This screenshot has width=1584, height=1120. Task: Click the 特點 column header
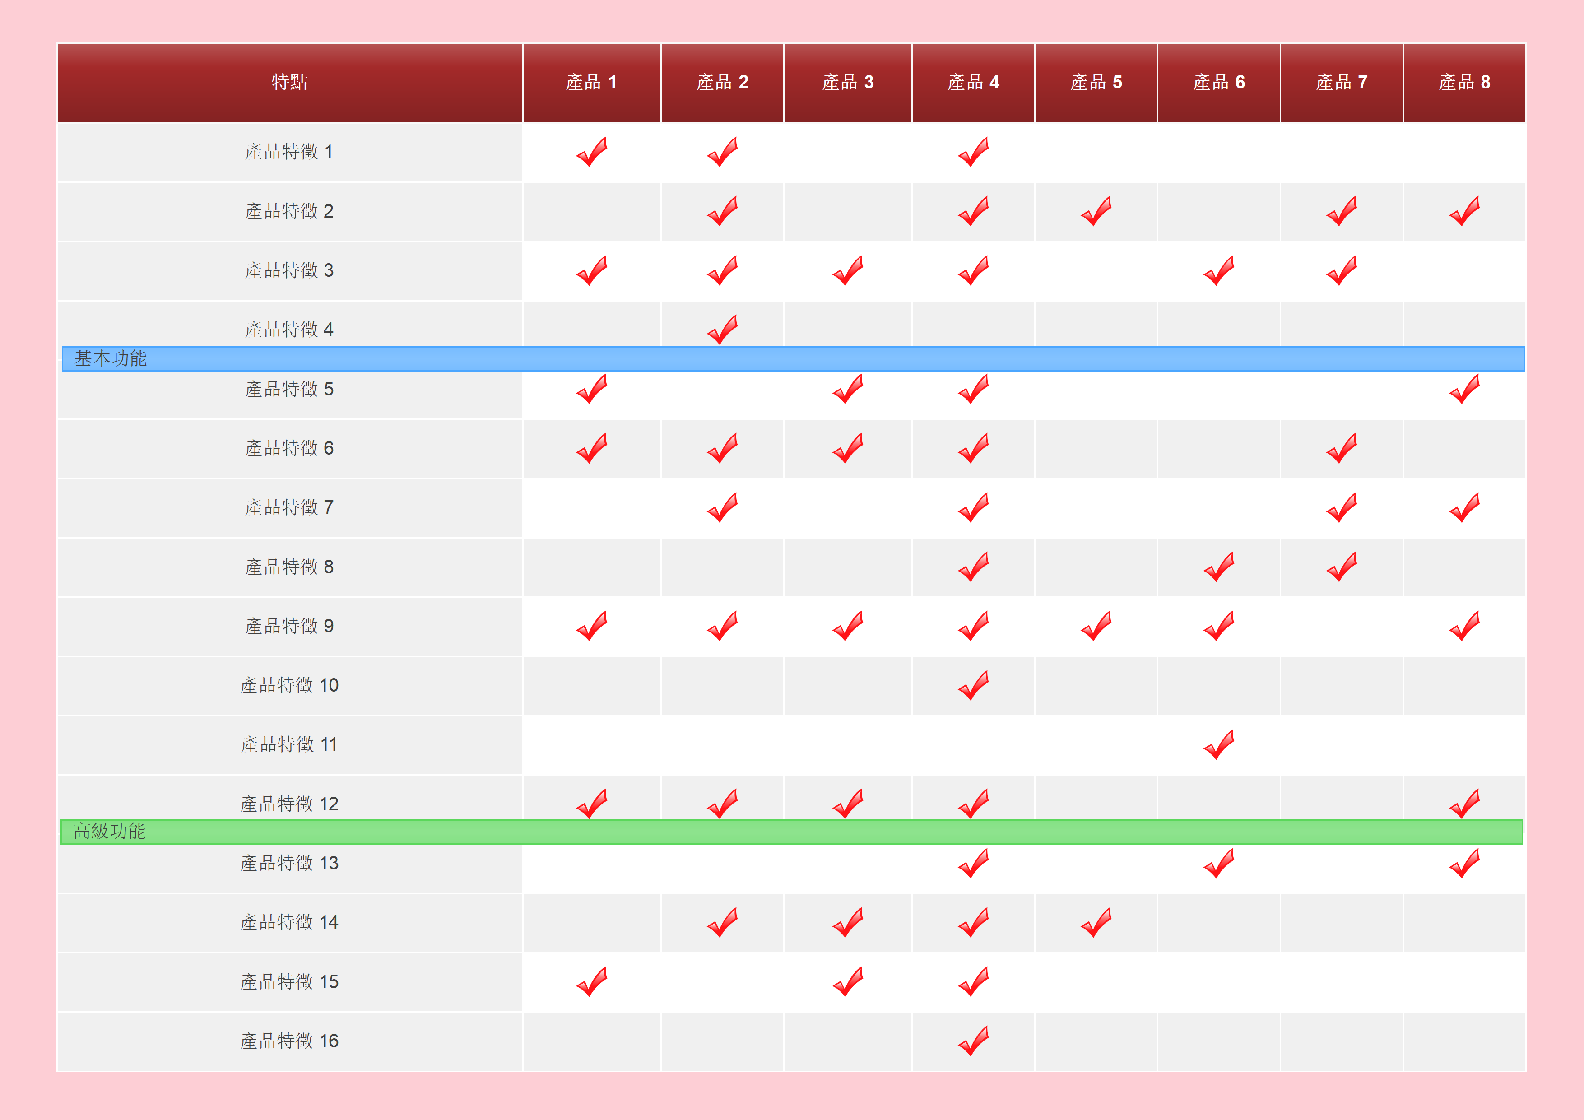click(x=290, y=83)
